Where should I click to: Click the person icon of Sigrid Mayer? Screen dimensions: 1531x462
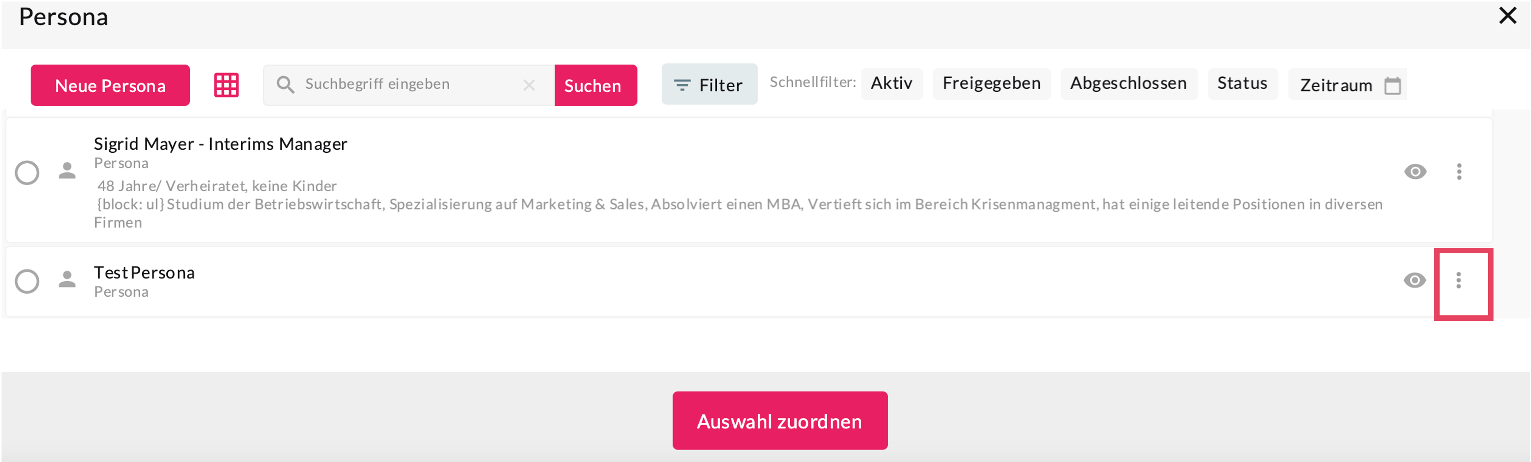coord(67,171)
